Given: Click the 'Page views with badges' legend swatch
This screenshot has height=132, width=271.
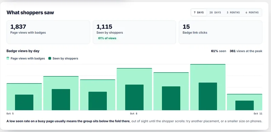Looking at the screenshot, I should 8,59.
